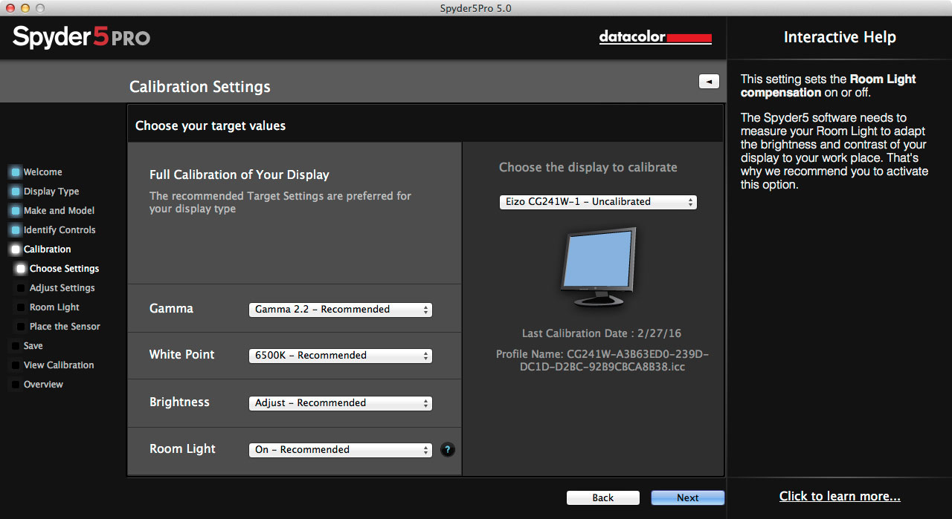
Task: Click the Profile Name text
Action: click(602, 361)
